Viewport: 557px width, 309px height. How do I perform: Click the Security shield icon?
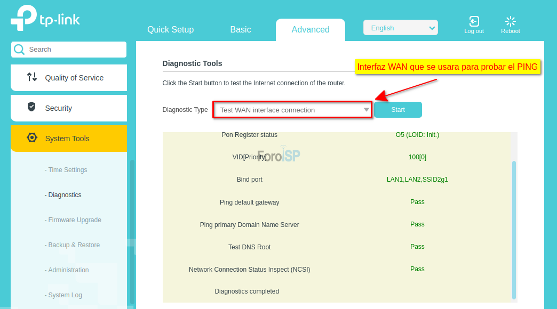click(31, 107)
